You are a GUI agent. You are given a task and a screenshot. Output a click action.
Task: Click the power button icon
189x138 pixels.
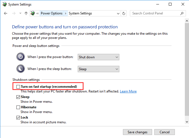click(21, 57)
